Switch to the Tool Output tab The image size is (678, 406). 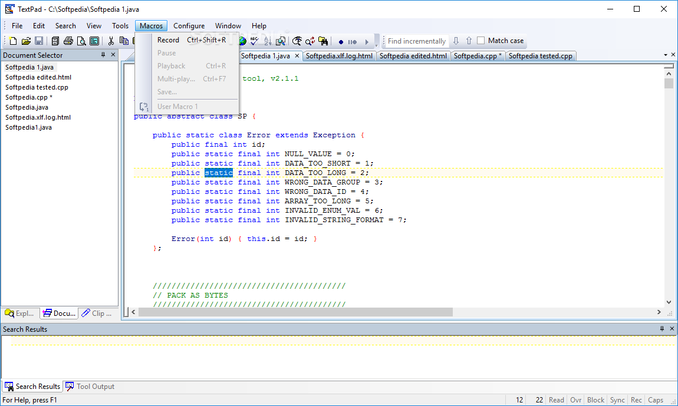90,386
